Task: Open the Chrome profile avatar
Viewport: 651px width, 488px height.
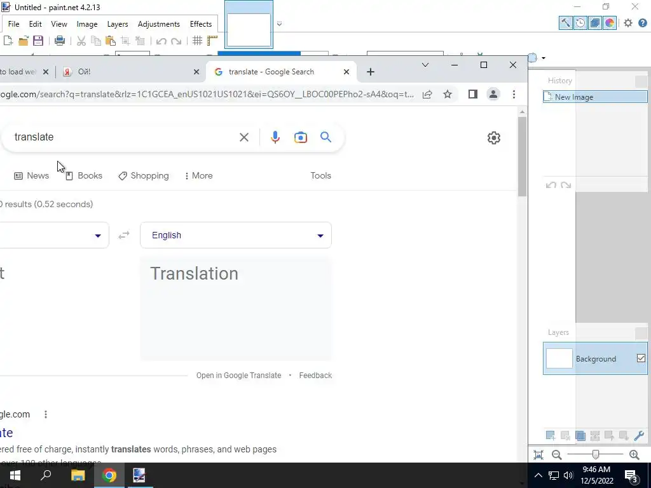Action: [493, 94]
